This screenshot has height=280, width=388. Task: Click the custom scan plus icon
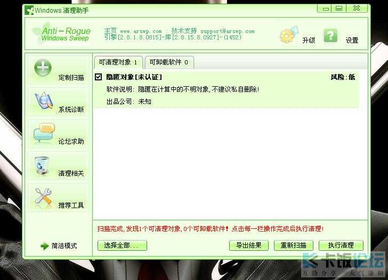click(43, 68)
